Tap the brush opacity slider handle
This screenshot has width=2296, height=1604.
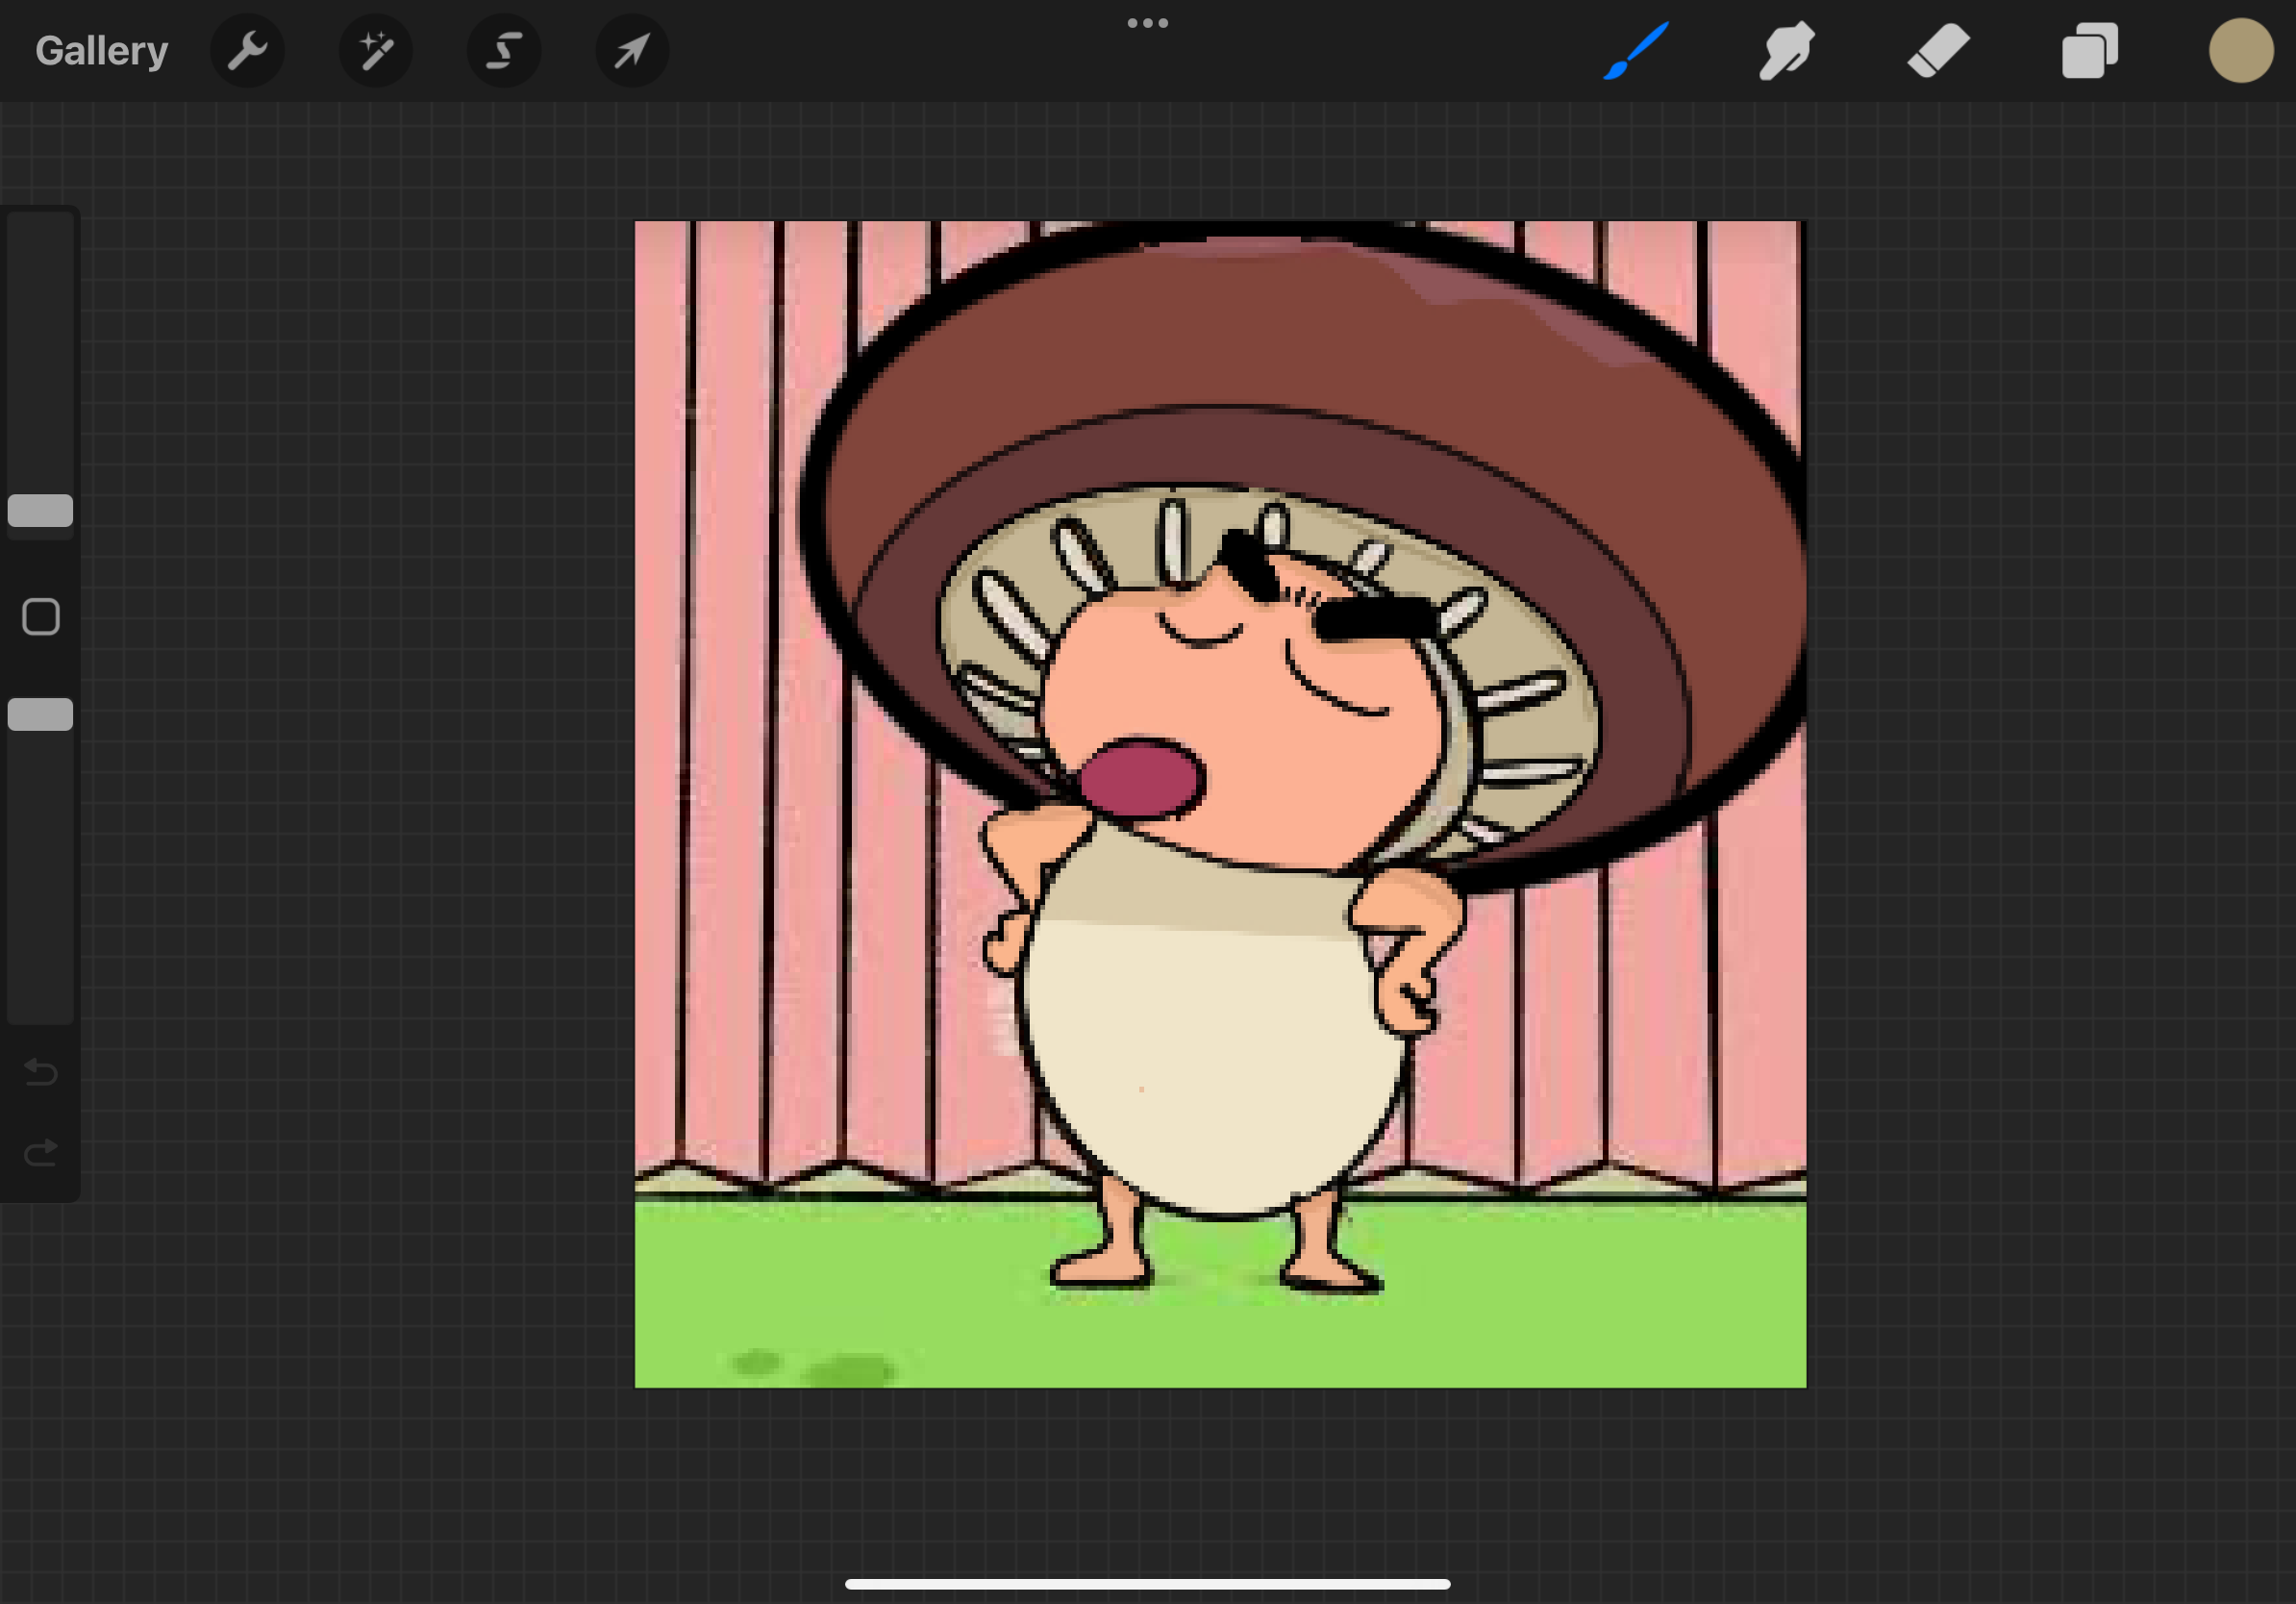[x=40, y=715]
